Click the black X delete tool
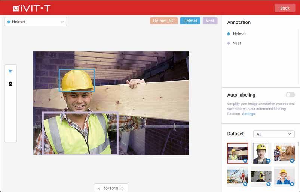 coord(10,84)
